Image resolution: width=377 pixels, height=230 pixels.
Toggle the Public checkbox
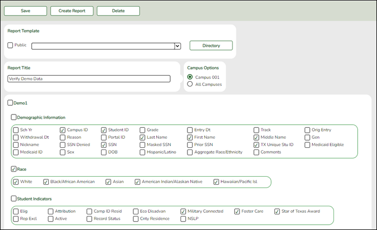pyautogui.click(x=10, y=45)
